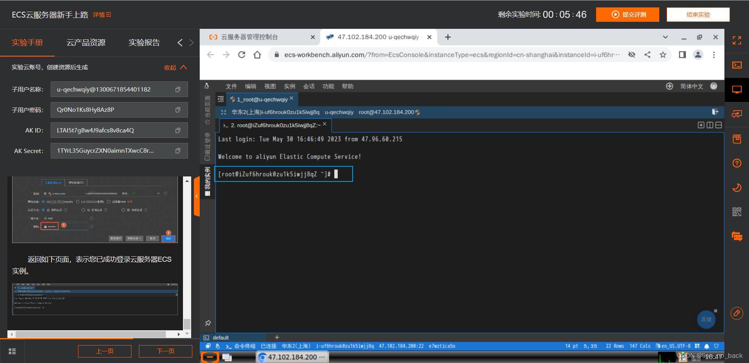Expand the connection info bar icon
Image resolution: width=749 pixels, height=363 pixels.
pos(224,112)
